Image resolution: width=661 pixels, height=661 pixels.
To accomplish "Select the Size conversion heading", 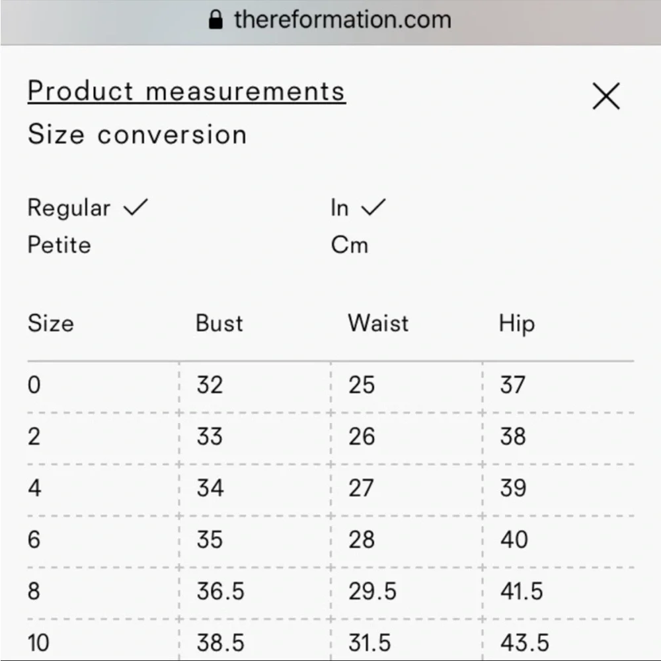I will pos(137,135).
